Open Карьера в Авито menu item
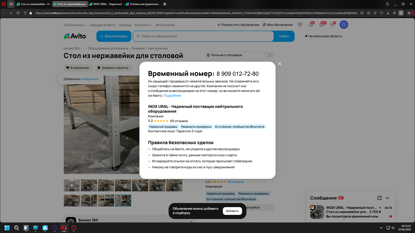The height and width of the screenshot is (233, 415). coord(102,25)
